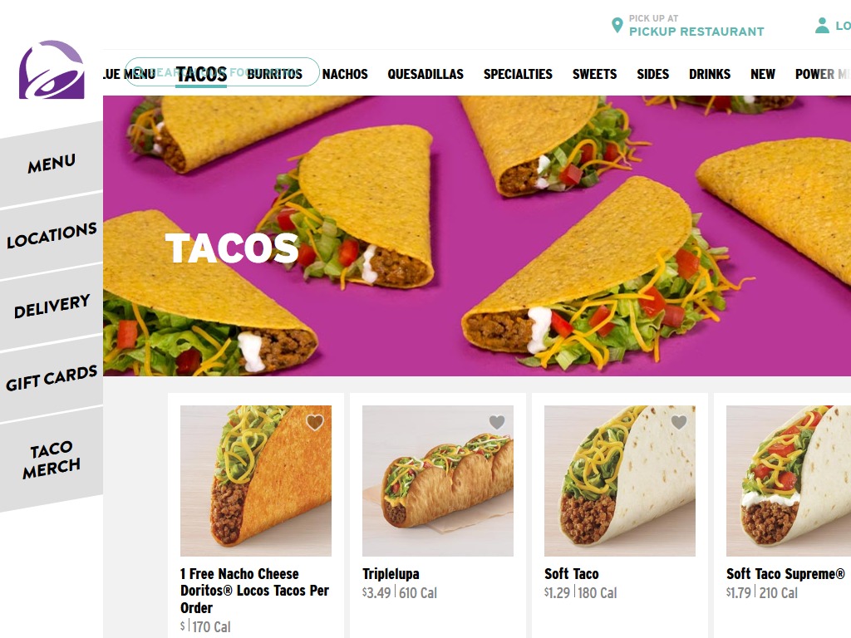Go to Taco Merch page
Screen dimensions: 851x638
click(x=52, y=459)
